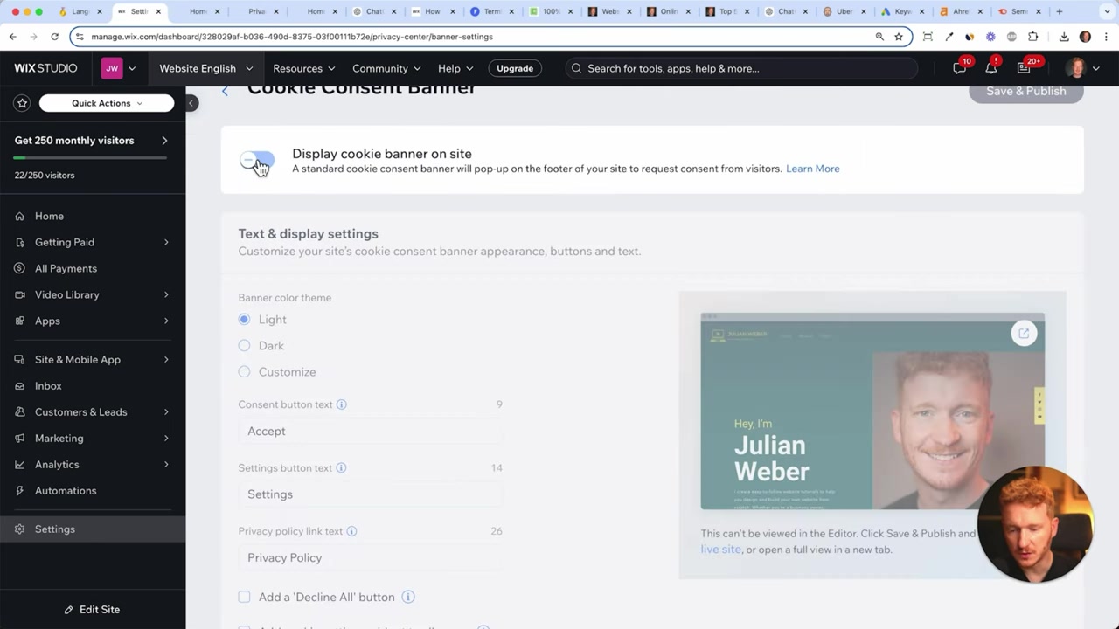Screen dimensions: 1119x629
Task: Click the Home icon in the sidebar
Action: (19, 217)
